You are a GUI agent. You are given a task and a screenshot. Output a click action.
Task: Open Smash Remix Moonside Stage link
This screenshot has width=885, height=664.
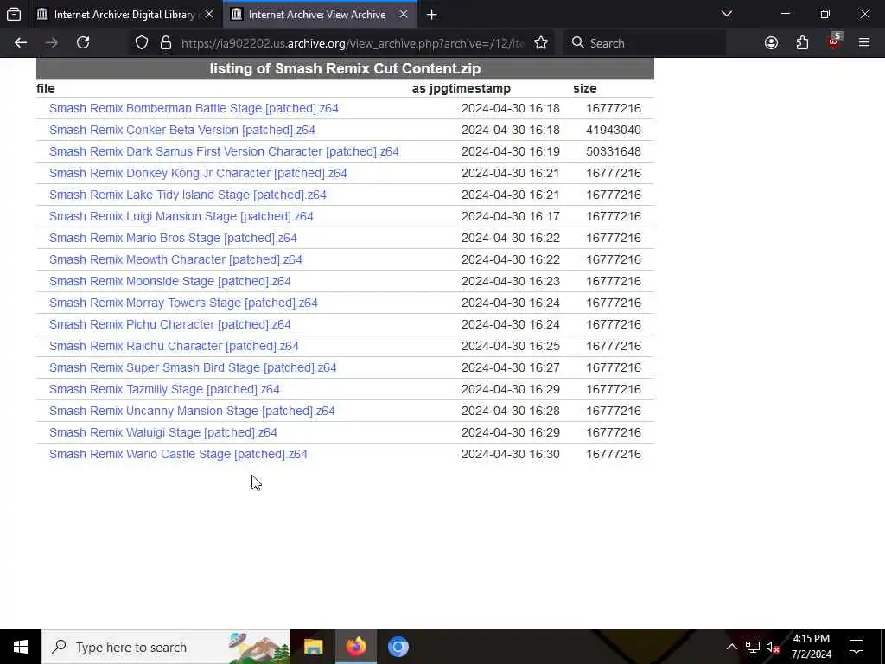170,281
